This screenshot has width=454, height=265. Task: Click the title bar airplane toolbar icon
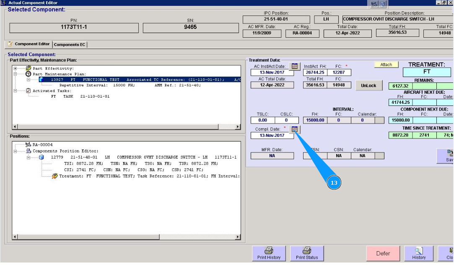(374, 4)
